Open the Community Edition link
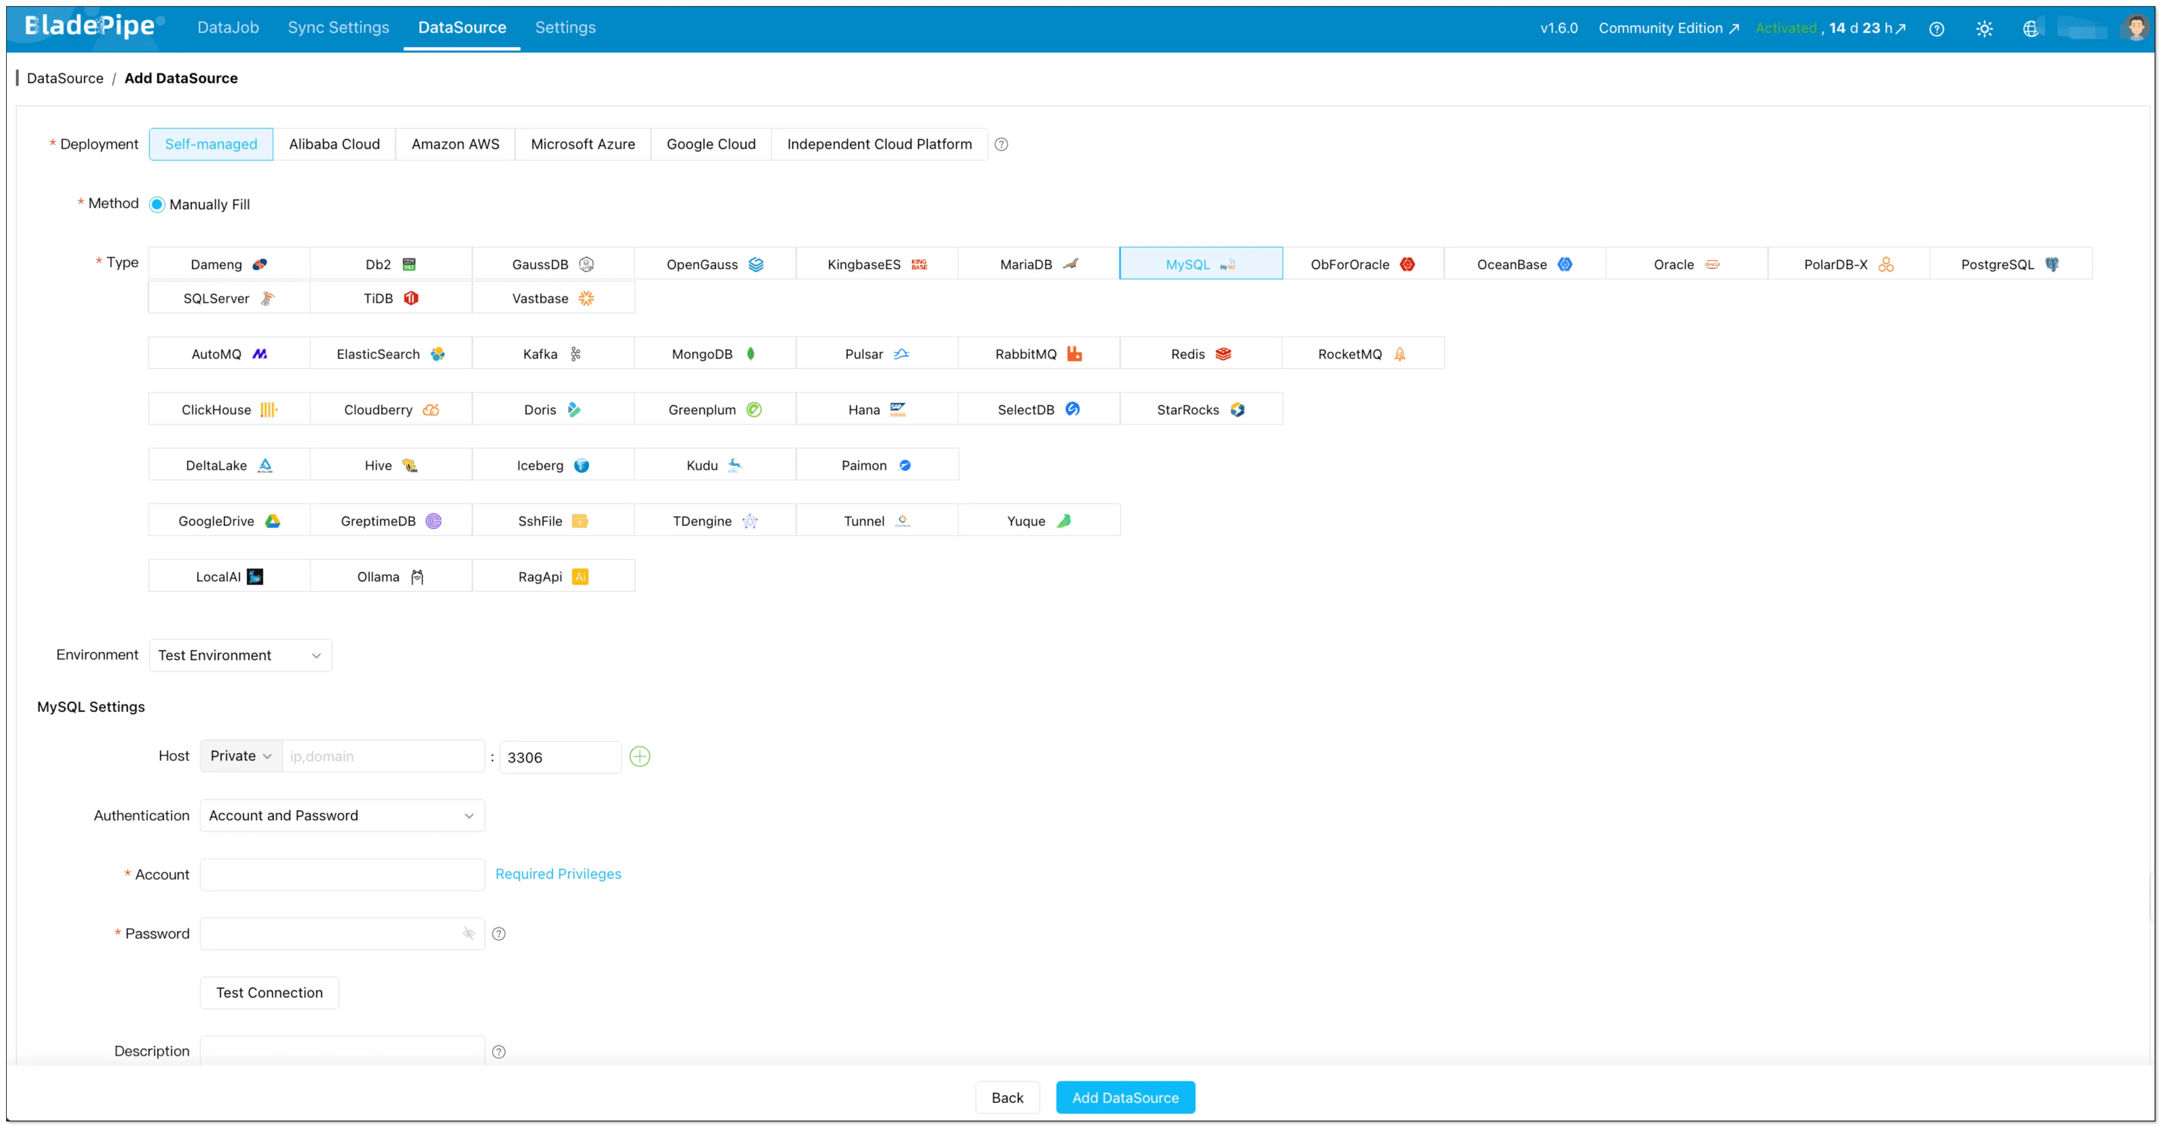Image resolution: width=2165 pixels, height=1131 pixels. click(x=1668, y=28)
